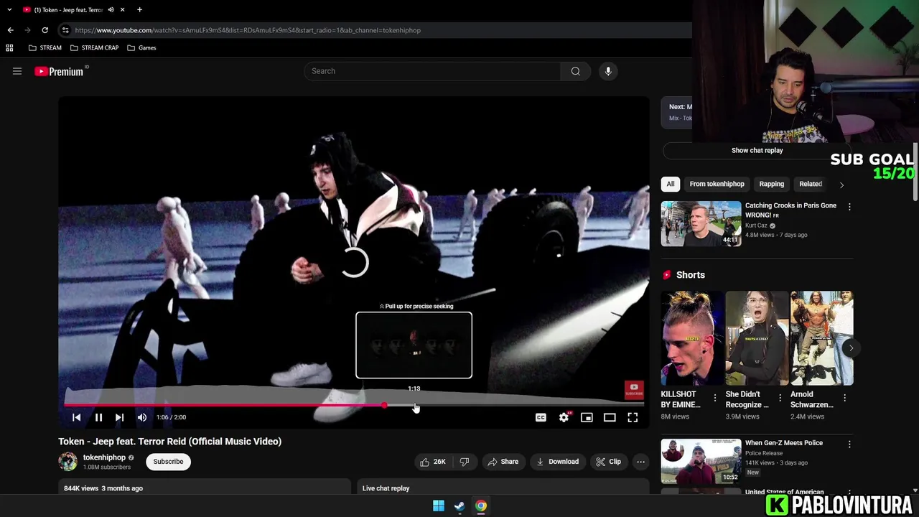Switch to theater mode
919x517 pixels.
click(610, 417)
